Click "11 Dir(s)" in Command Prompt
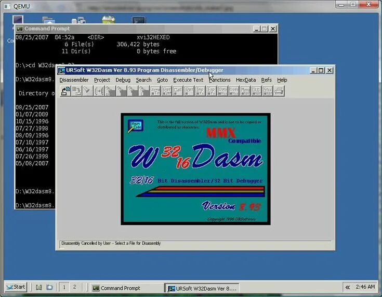Screen dimensions: 382x297 point(76,51)
